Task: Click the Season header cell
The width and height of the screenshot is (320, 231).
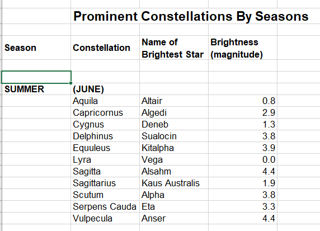Action: click(x=36, y=48)
